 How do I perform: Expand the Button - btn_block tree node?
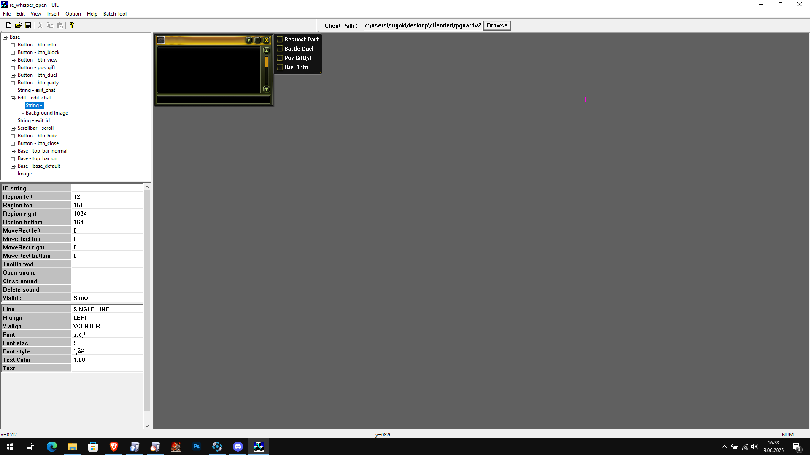[13, 52]
